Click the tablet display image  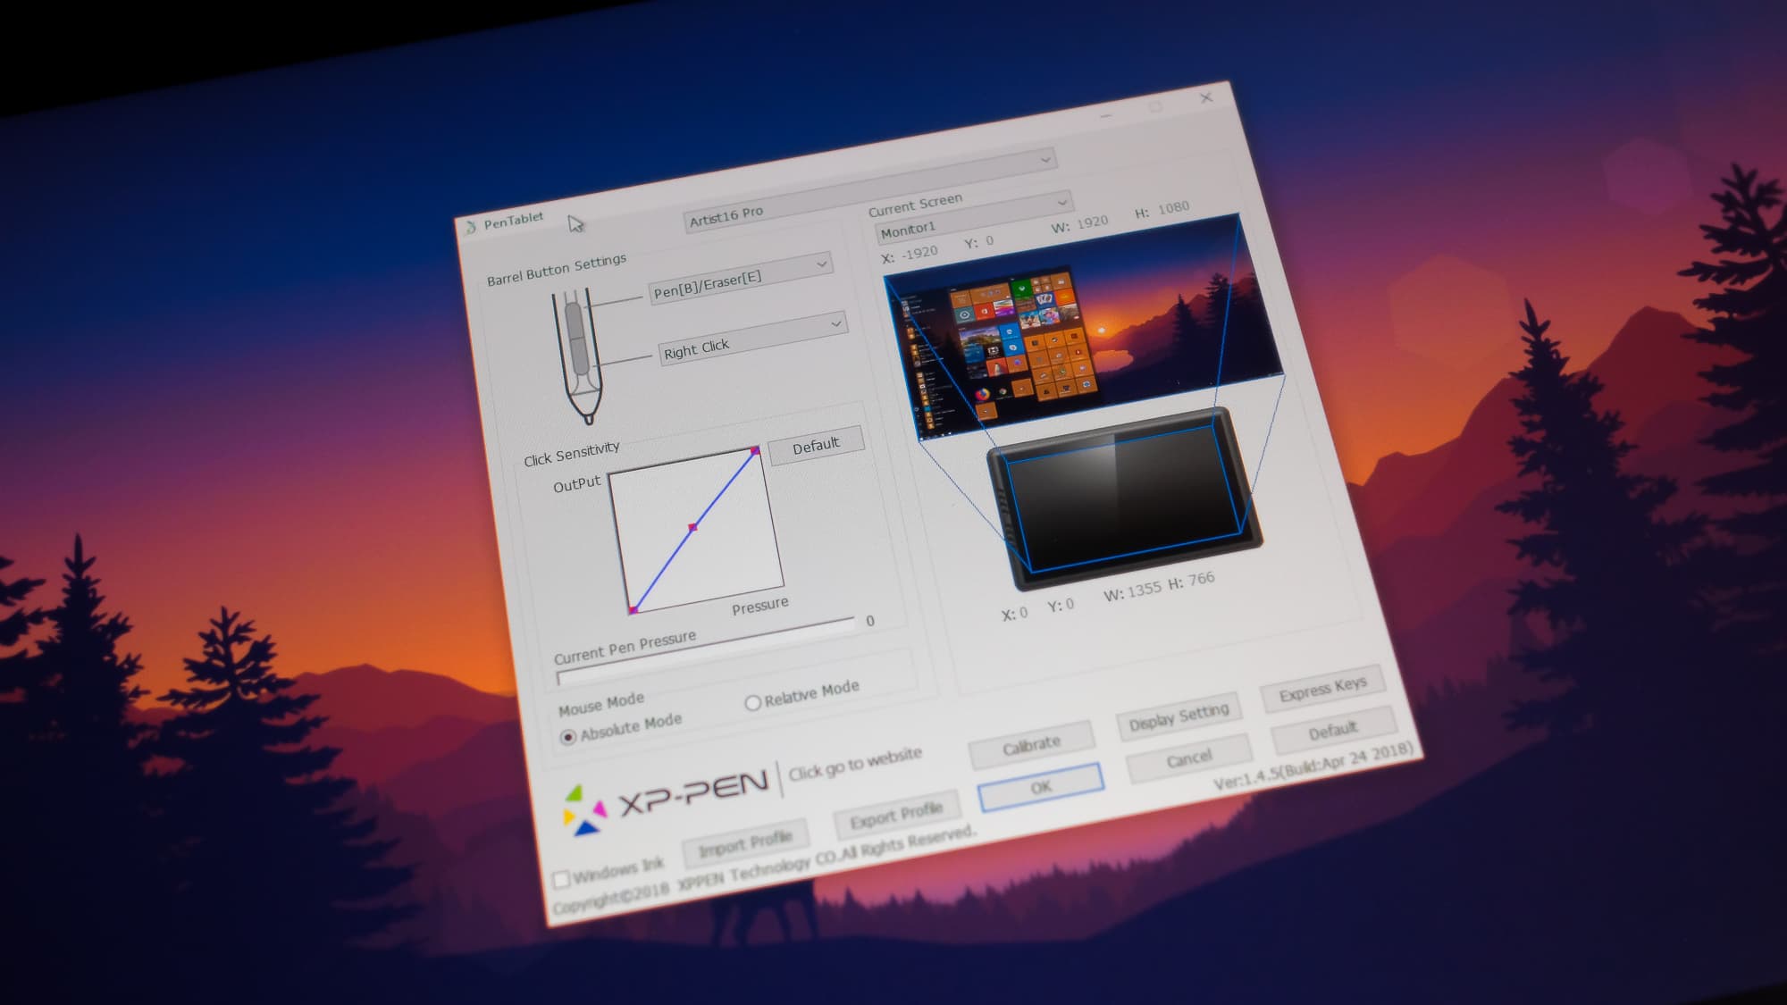coord(1124,498)
